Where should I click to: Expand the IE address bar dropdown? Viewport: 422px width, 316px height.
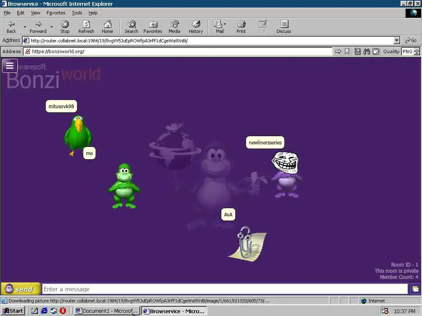point(397,41)
